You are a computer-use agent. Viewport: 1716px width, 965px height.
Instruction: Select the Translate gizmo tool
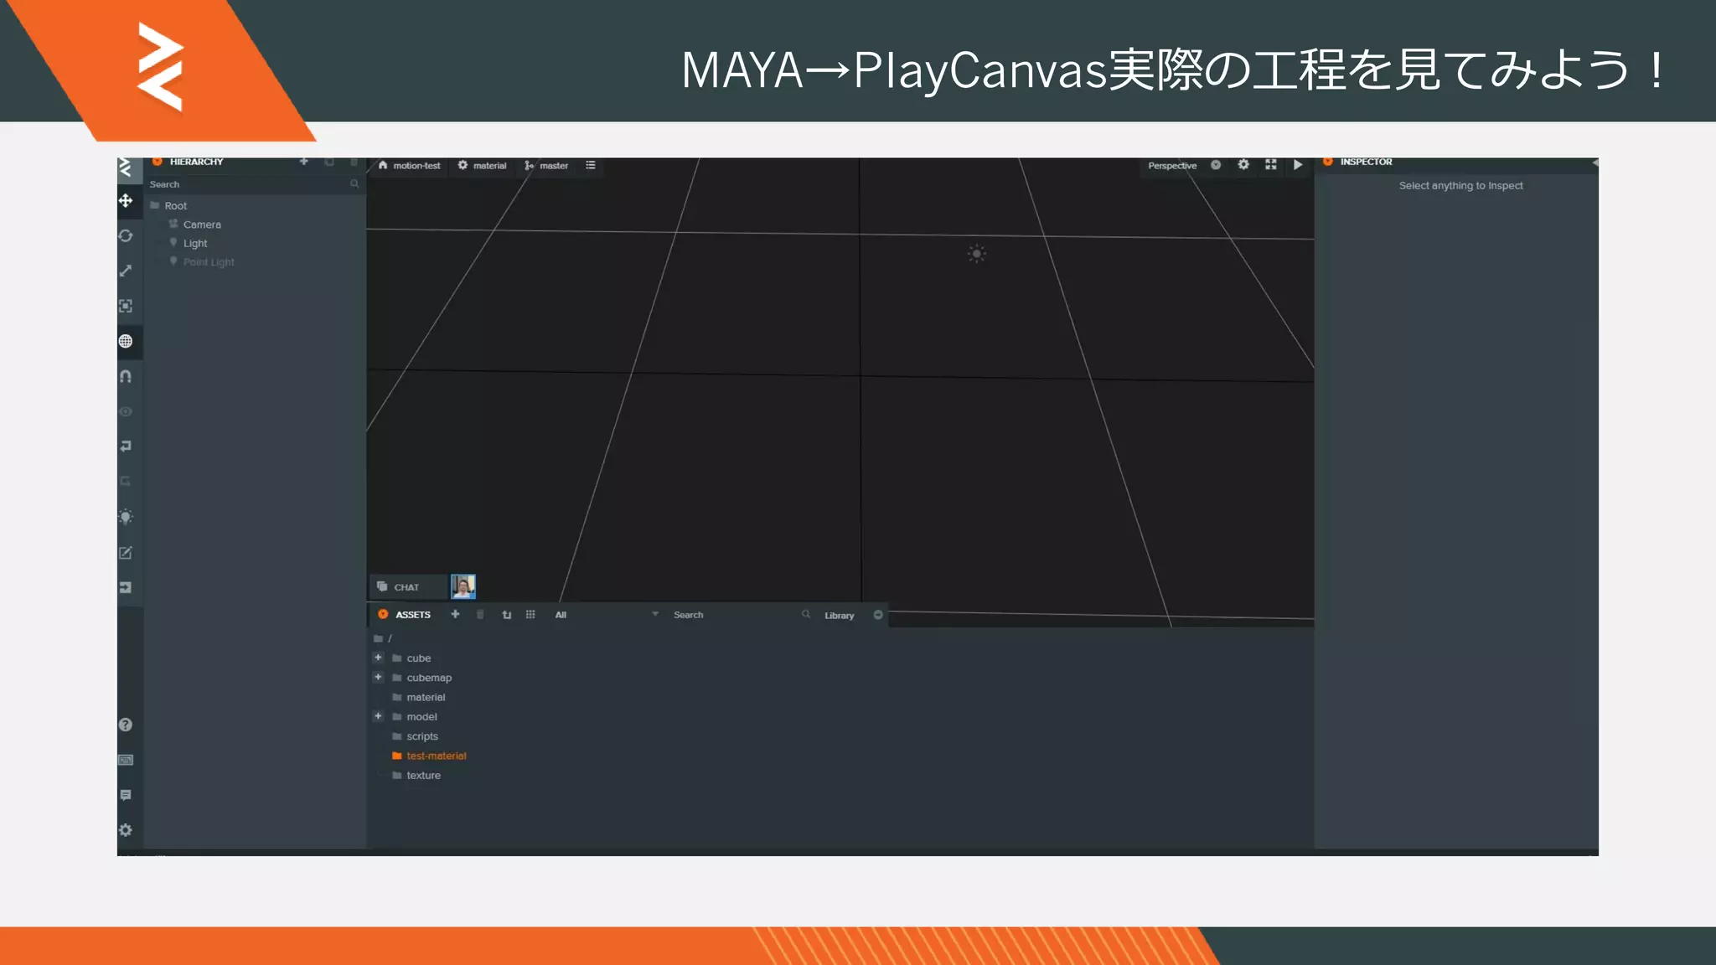coord(126,200)
